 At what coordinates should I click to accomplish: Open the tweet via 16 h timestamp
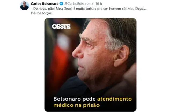coord(98,4)
